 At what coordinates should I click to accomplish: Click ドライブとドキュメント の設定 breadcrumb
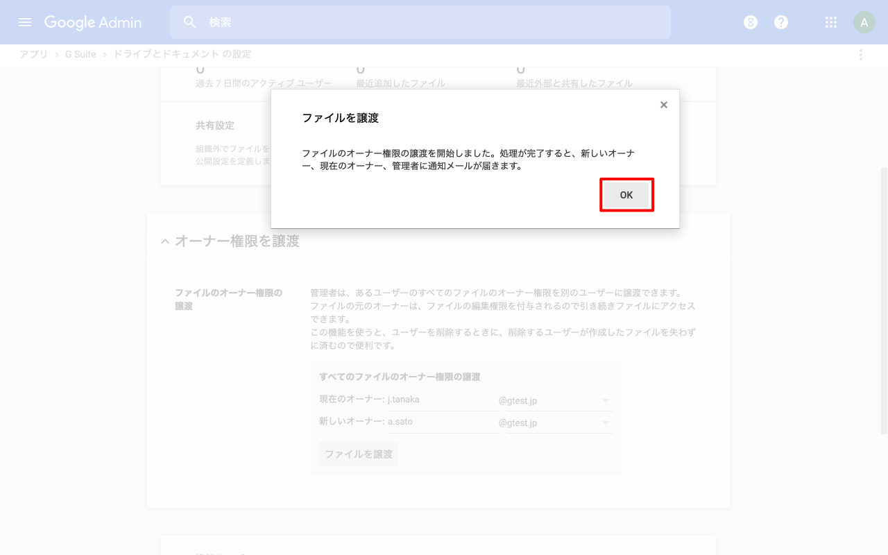182,54
